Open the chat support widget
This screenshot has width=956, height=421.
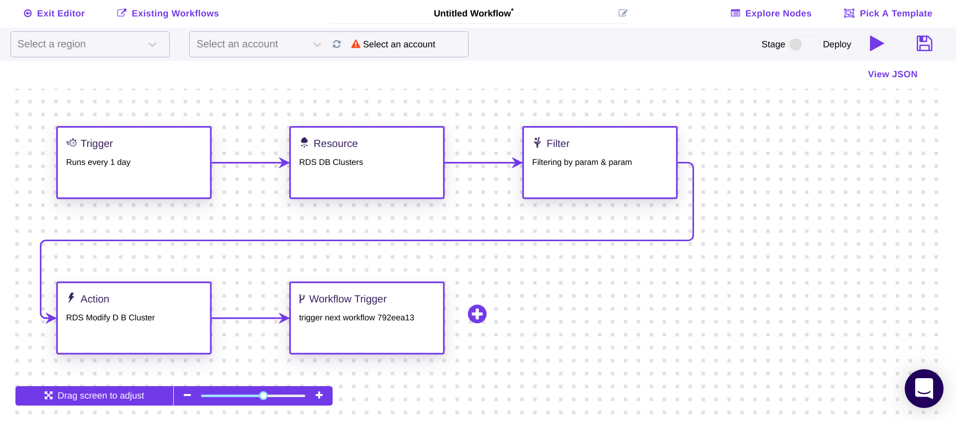[x=924, y=389]
